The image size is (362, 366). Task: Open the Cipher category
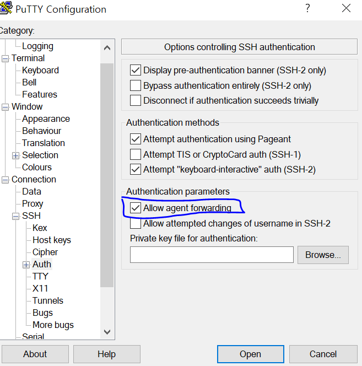click(x=45, y=252)
